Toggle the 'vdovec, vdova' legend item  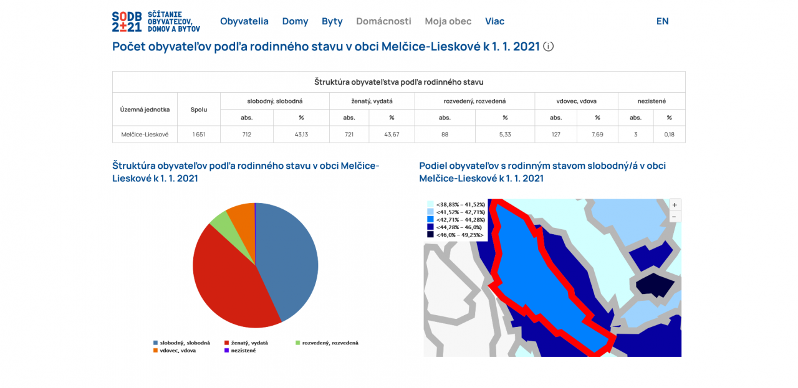pos(178,351)
